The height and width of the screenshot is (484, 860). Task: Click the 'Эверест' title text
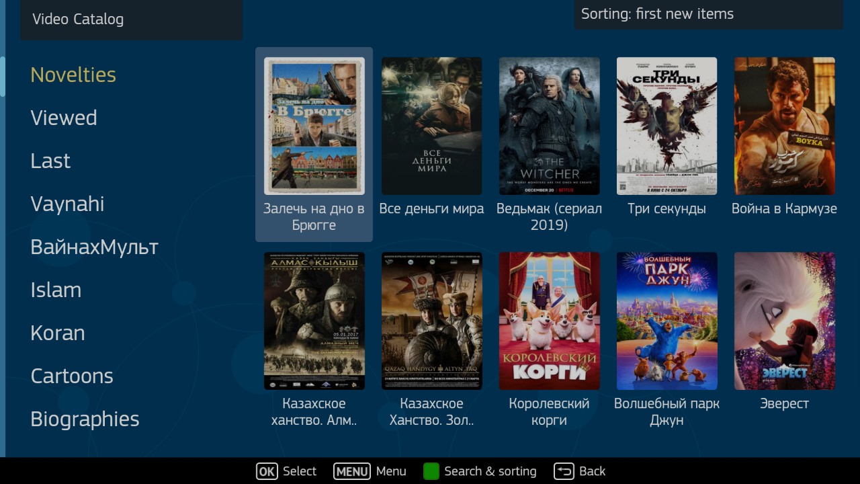[785, 404]
